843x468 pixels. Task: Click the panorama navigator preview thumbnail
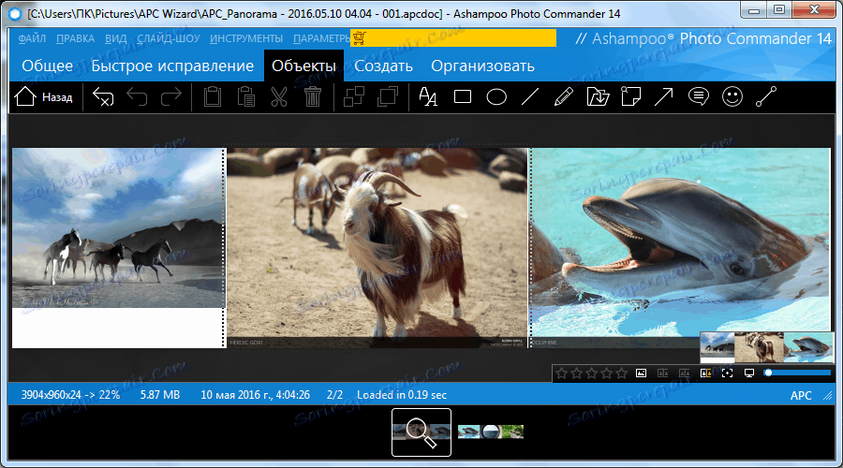pos(766,347)
